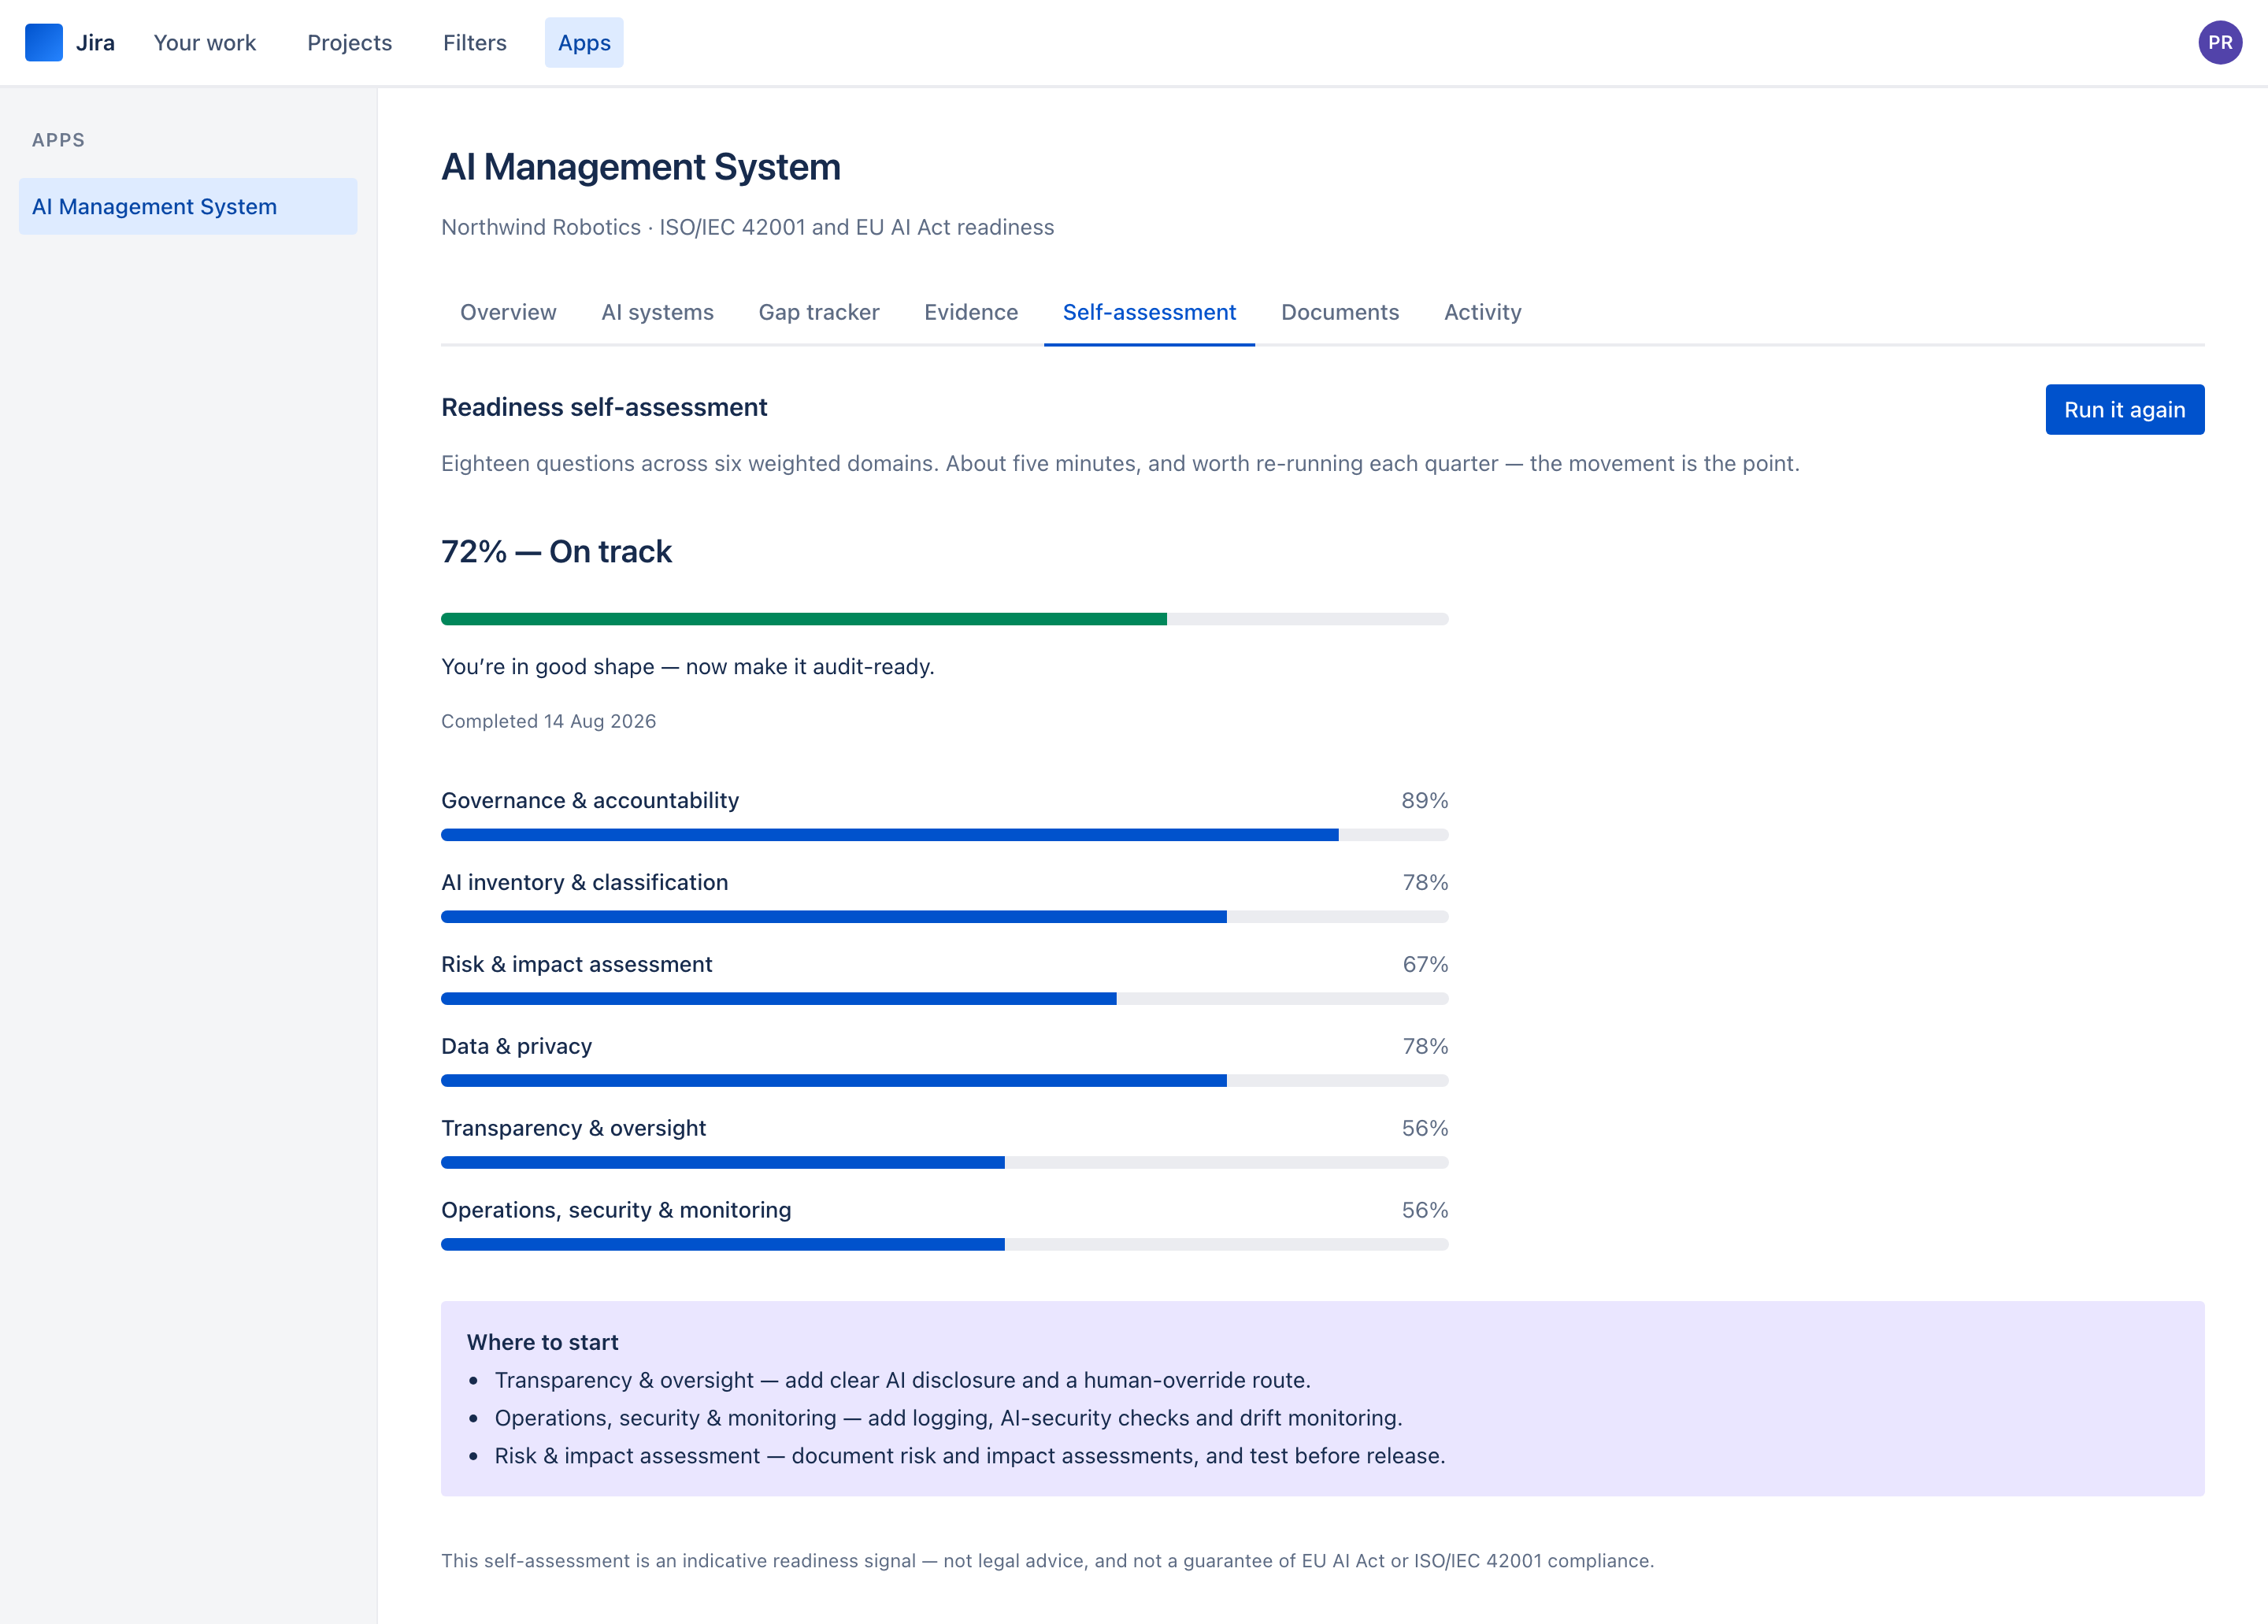The image size is (2268, 1624).
Task: Click the 'Governance & accountability' label
Action: [x=590, y=801]
